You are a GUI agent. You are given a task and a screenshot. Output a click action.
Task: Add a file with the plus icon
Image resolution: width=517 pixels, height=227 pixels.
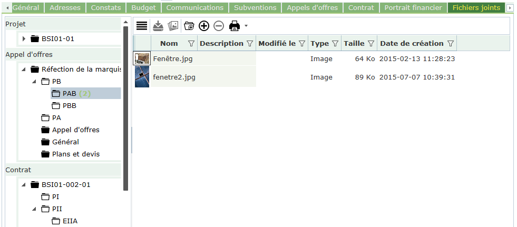point(204,26)
